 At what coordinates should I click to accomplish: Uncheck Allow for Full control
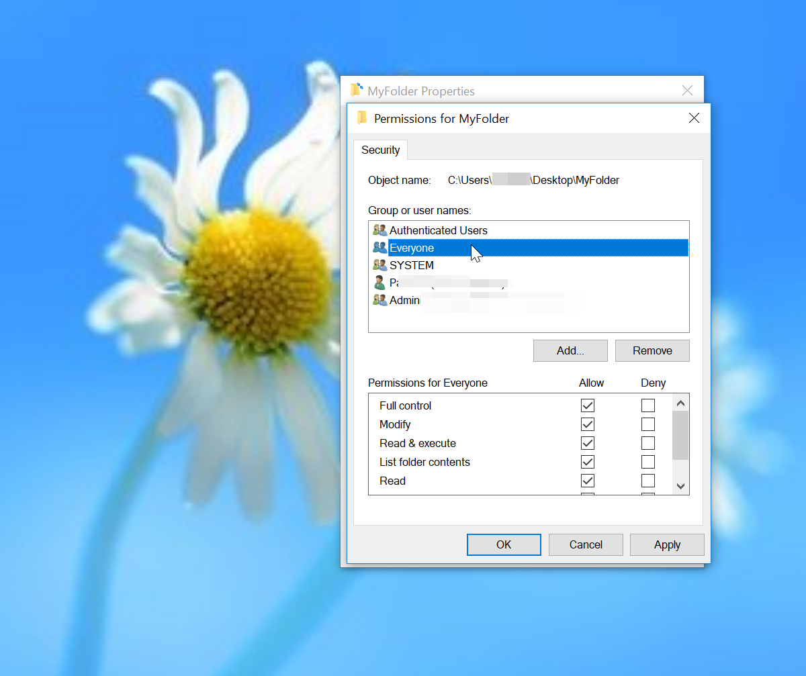point(588,405)
